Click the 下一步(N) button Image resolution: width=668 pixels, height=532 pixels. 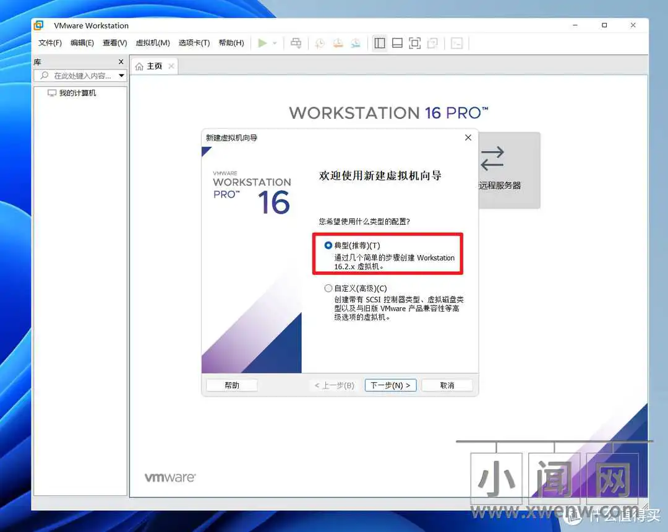coord(391,385)
